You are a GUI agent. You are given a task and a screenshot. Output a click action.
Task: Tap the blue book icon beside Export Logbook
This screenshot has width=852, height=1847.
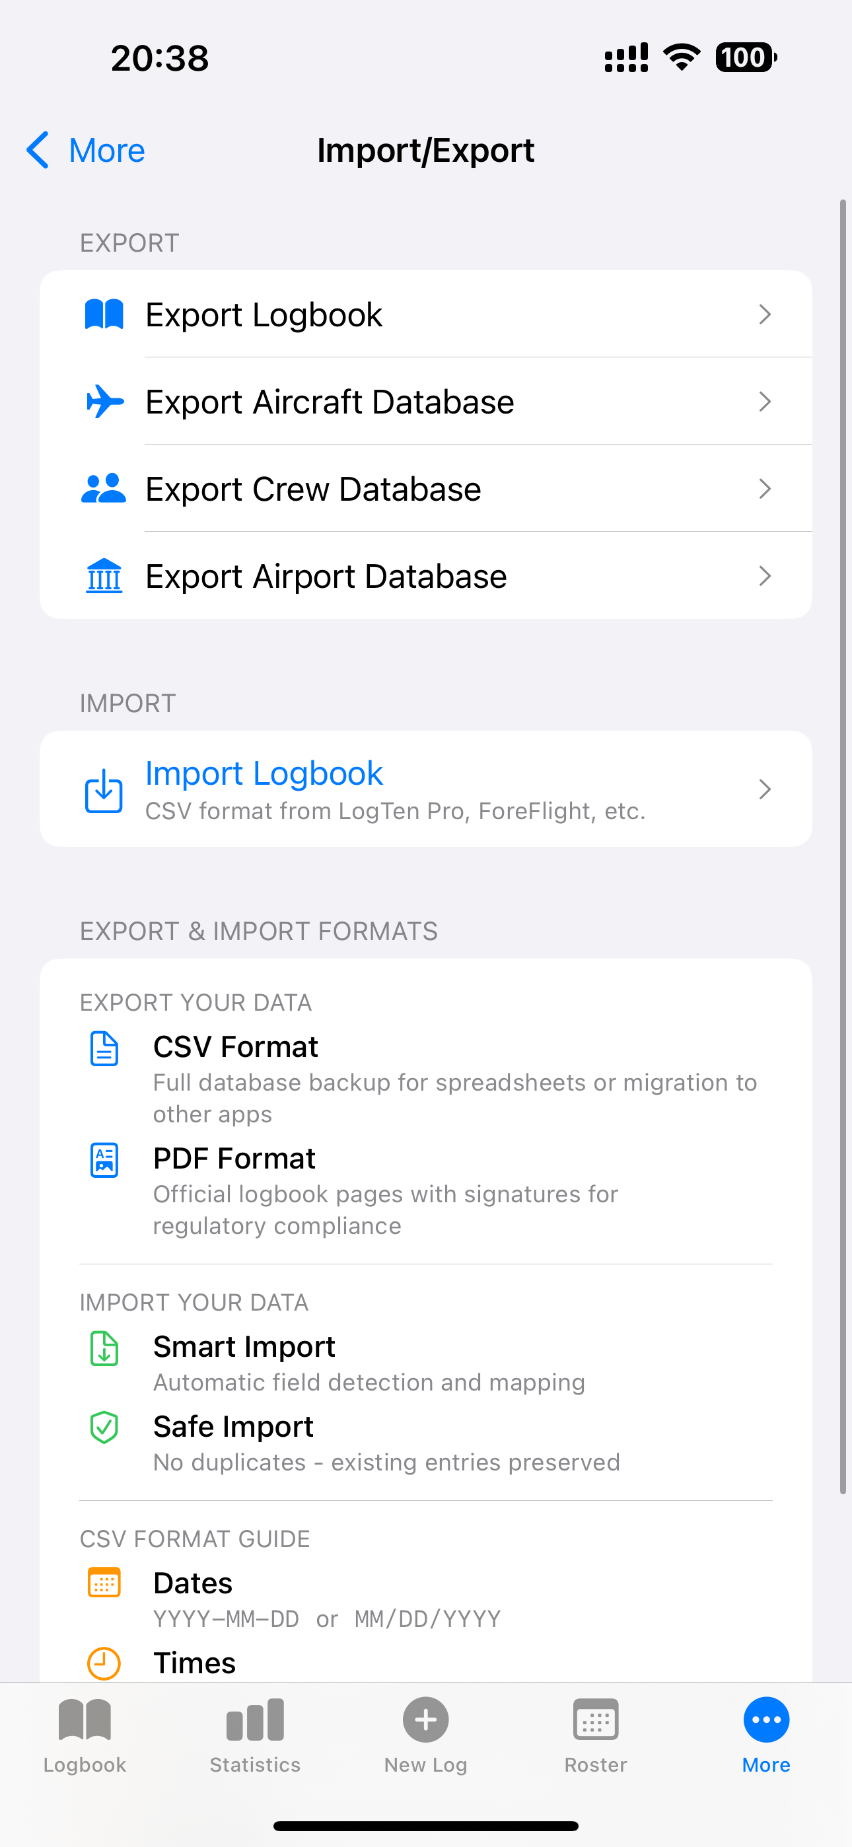coord(103,313)
